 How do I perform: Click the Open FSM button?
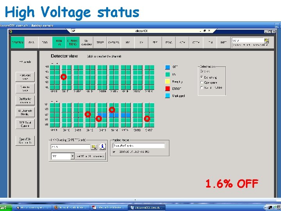pos(25,141)
